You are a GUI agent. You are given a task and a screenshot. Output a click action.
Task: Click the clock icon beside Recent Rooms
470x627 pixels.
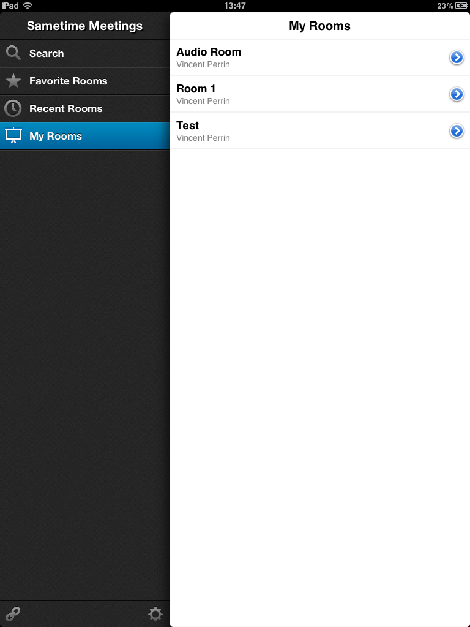(x=13, y=108)
